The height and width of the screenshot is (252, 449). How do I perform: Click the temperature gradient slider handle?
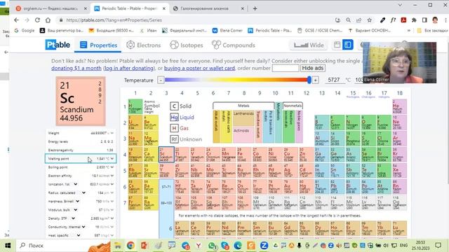[309, 80]
